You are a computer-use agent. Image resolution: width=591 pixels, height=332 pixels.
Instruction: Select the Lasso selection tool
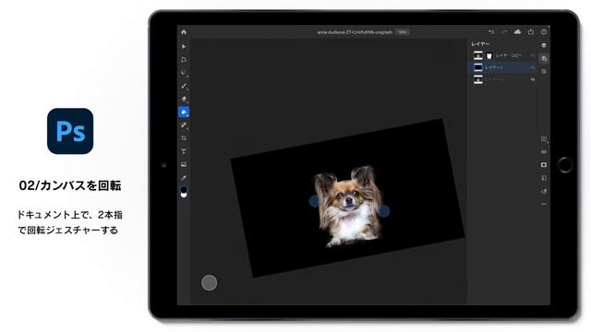tap(184, 73)
